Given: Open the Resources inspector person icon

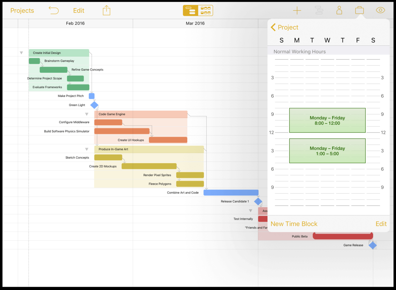Looking at the screenshot, I should pos(339,10).
